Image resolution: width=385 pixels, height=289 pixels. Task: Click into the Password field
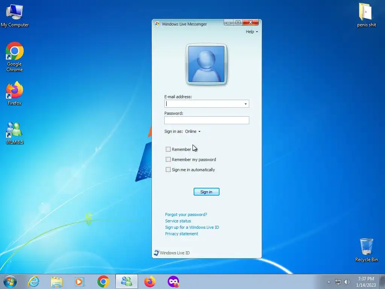[x=207, y=120]
